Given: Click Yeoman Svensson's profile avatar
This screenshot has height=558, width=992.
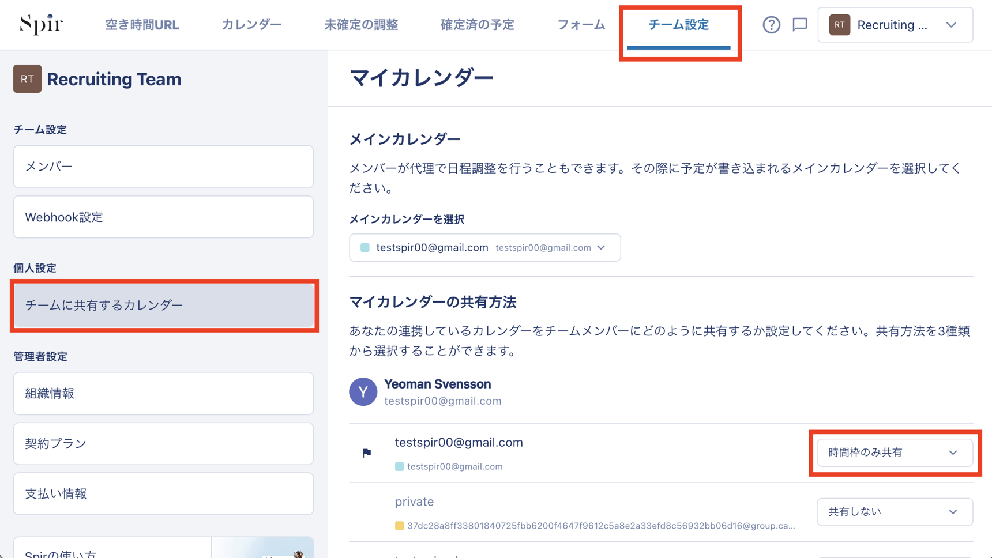Looking at the screenshot, I should click(x=363, y=391).
